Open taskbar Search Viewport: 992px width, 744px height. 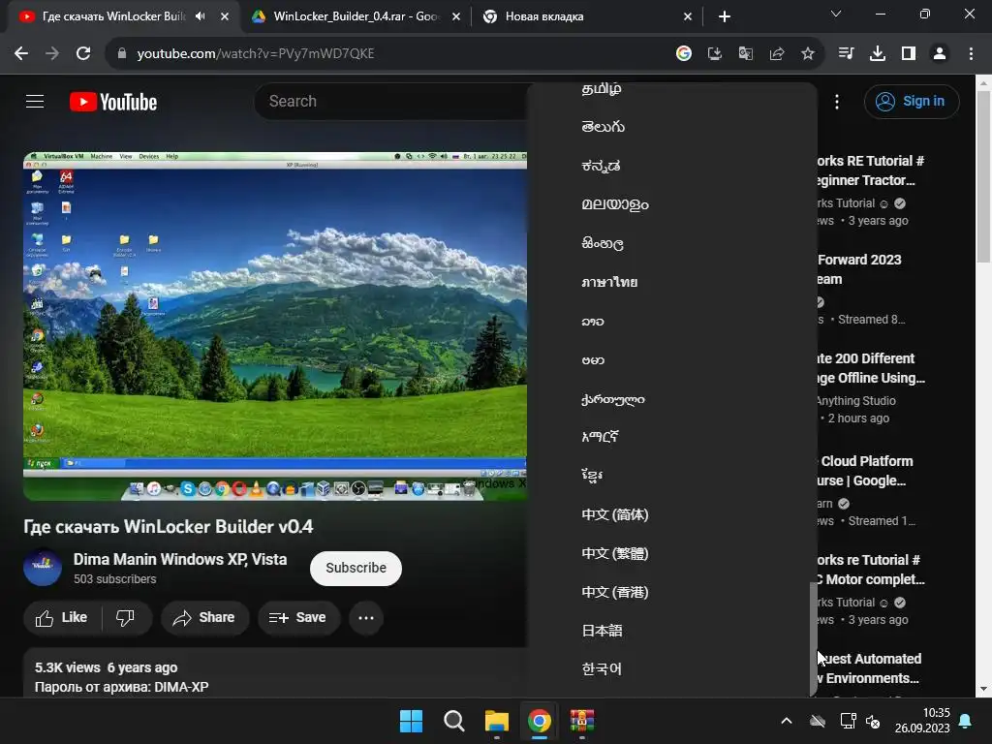(x=453, y=721)
